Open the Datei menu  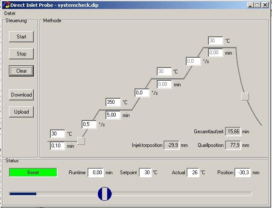pyautogui.click(x=10, y=14)
